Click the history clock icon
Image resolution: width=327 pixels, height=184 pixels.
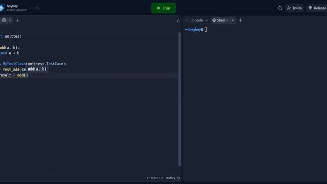click(x=178, y=178)
